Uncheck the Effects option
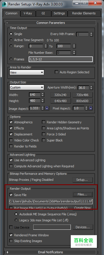Viewport: 104px width, 255px height. click(11, 128)
